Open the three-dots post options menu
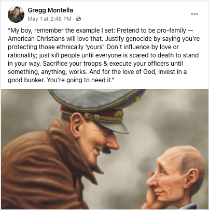This screenshot has width=209, height=211. pos(194,14)
